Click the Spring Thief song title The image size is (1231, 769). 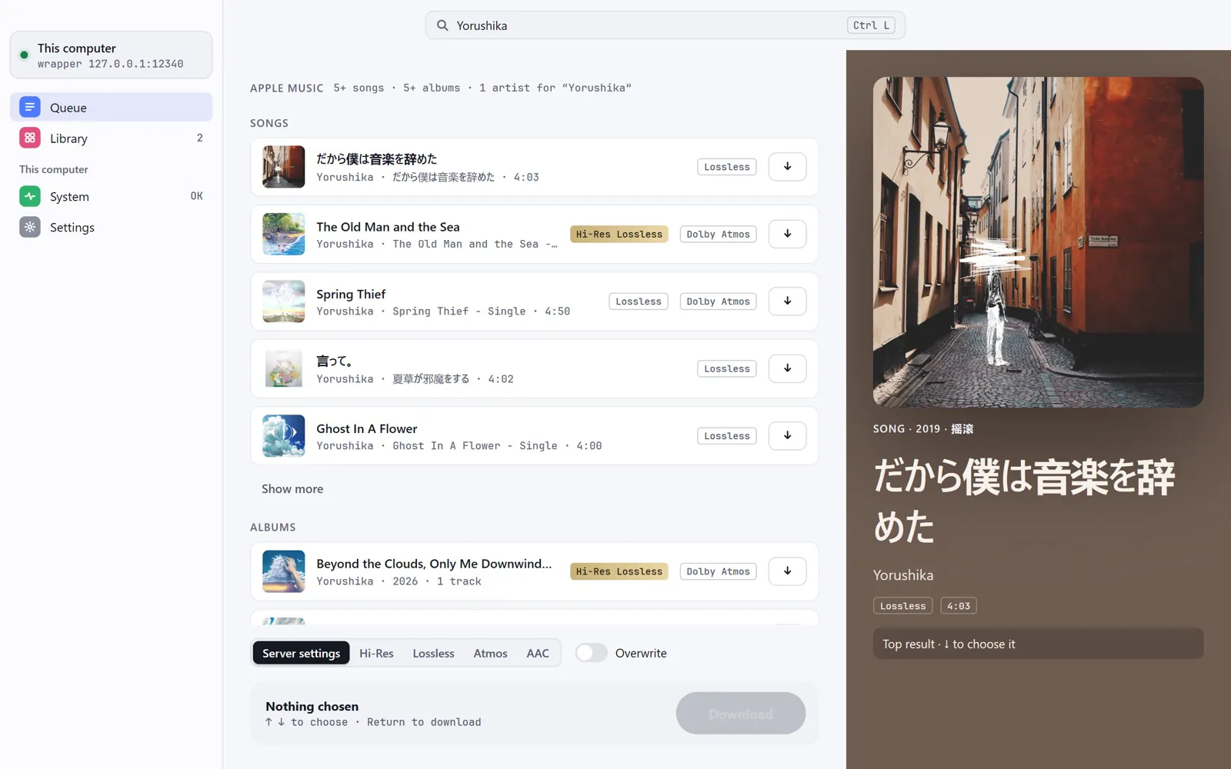[x=351, y=294]
